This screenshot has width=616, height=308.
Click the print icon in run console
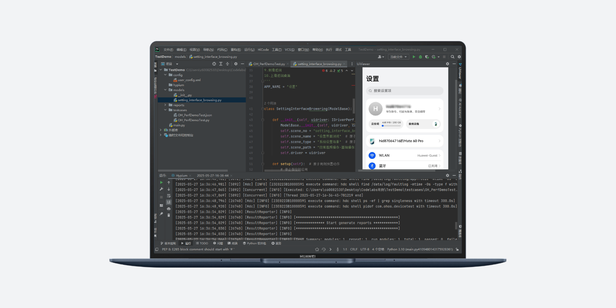pyautogui.click(x=169, y=209)
